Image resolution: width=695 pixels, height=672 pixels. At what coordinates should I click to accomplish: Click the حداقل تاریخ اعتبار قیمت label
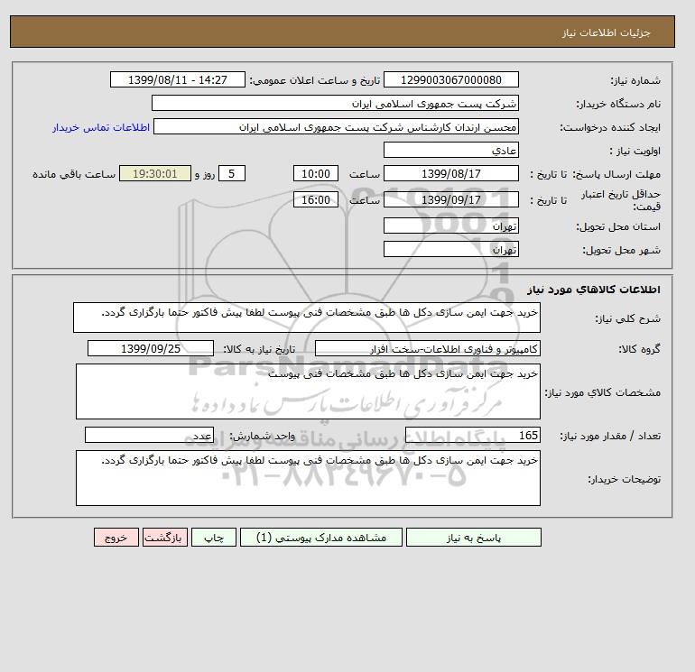click(x=621, y=200)
